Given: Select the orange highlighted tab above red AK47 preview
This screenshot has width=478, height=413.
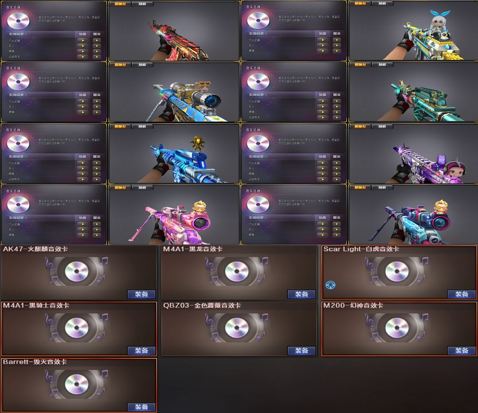Looking at the screenshot, I should click(120, 4).
